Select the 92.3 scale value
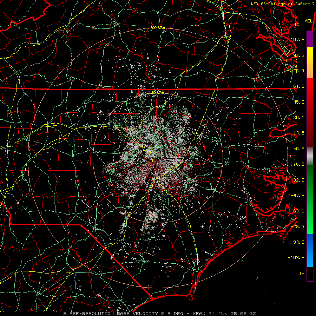Viewport: 316px width, 316px height. click(299, 55)
